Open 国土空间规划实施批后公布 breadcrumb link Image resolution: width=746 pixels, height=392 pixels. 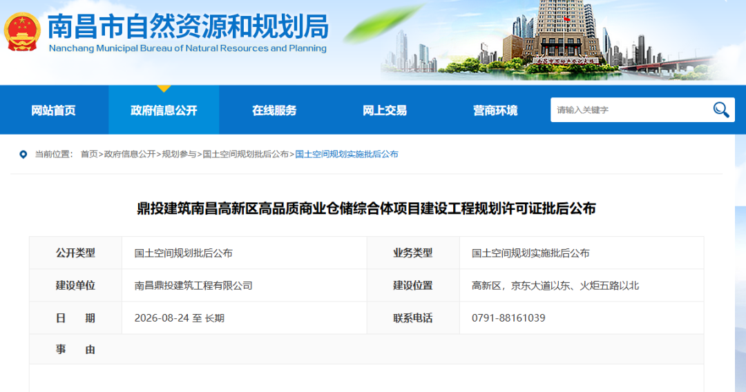[x=346, y=154]
